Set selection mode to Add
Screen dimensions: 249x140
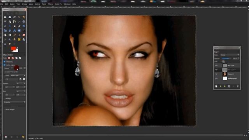[x=13, y=58]
